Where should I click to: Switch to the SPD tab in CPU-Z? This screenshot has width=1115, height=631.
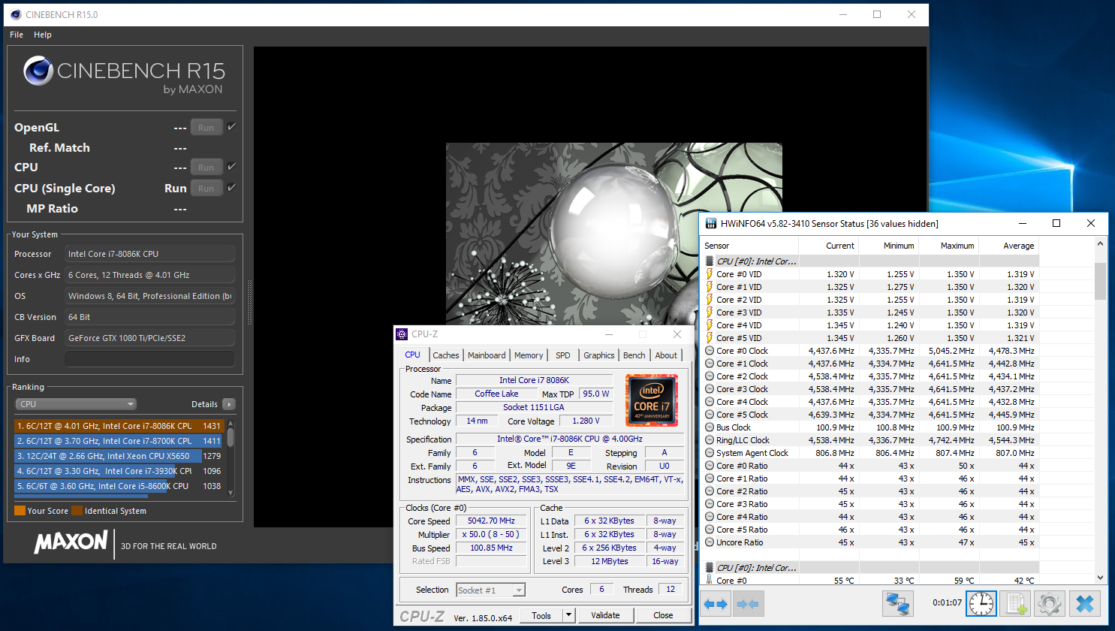click(x=563, y=355)
